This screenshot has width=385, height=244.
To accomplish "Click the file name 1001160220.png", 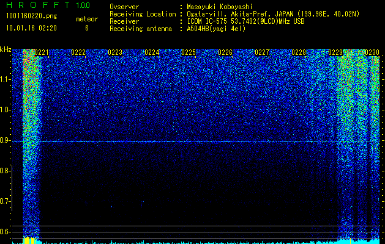I will tap(32, 16).
